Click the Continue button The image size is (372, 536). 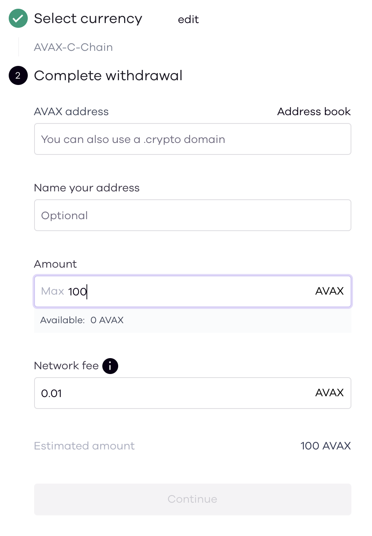pos(193,499)
